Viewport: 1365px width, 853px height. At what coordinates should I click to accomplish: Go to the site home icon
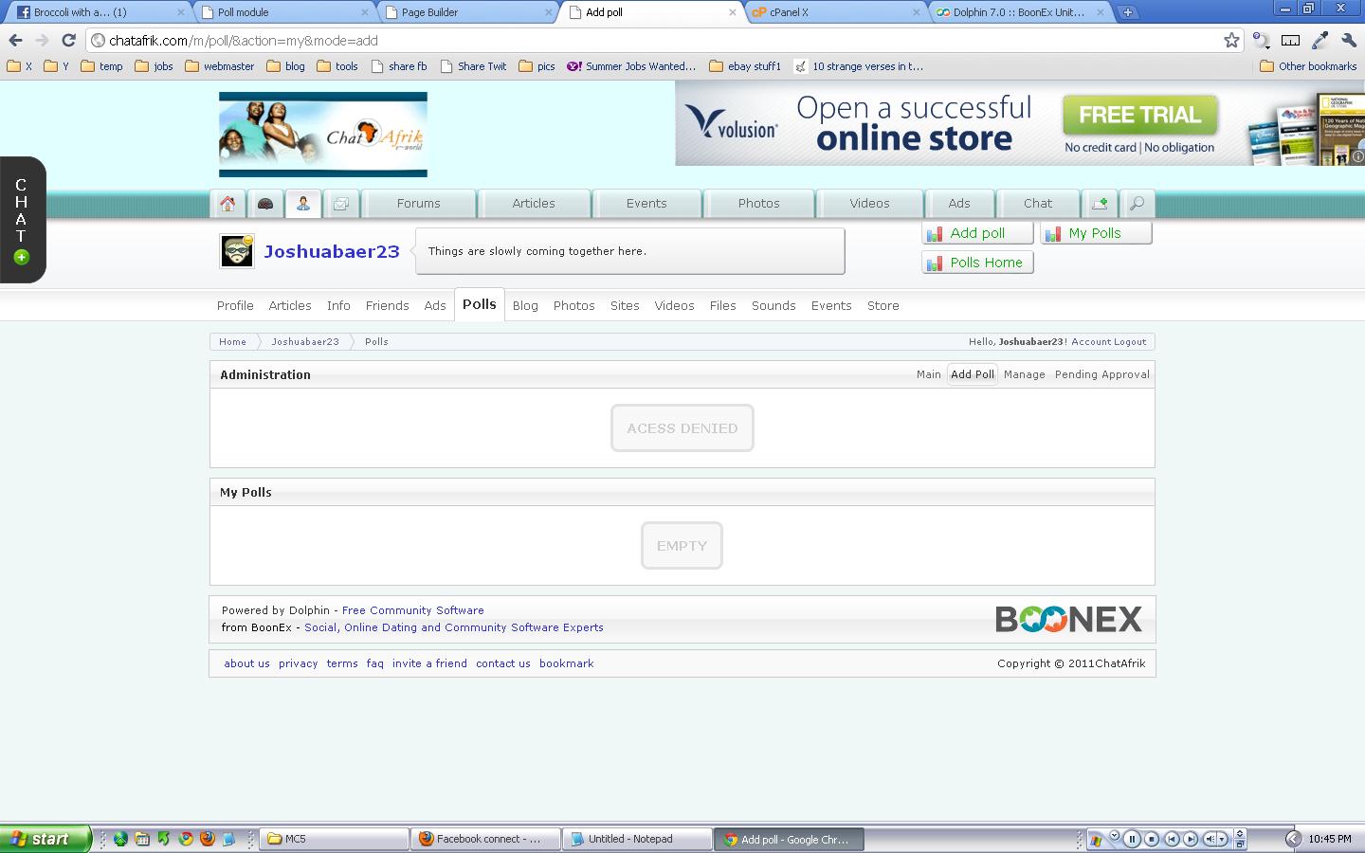(227, 204)
